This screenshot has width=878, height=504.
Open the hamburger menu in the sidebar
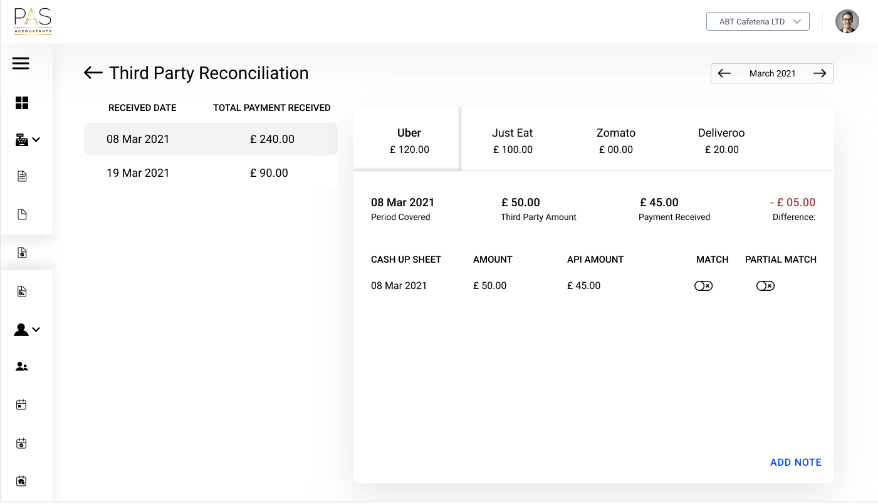(x=21, y=63)
